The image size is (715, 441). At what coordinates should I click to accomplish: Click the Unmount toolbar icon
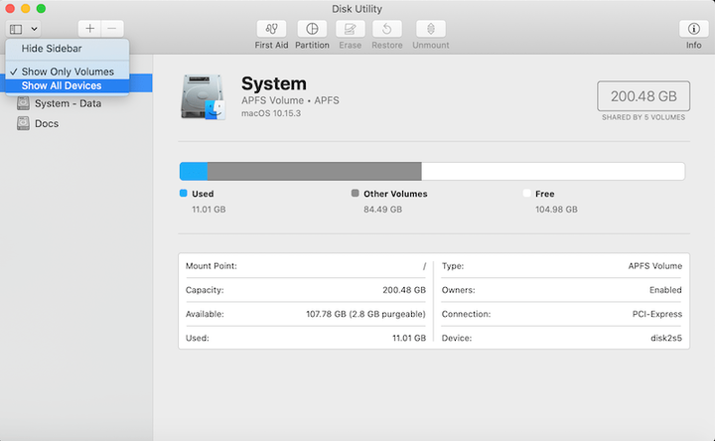tap(430, 29)
